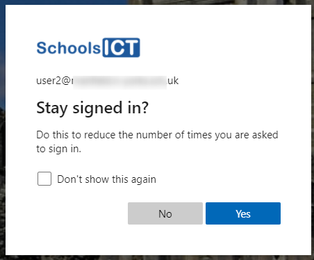Click the .uk ending of the email
This screenshot has height=260, width=314.
pos(173,81)
